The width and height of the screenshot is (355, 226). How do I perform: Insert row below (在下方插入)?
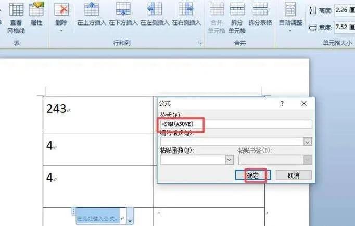[123, 14]
